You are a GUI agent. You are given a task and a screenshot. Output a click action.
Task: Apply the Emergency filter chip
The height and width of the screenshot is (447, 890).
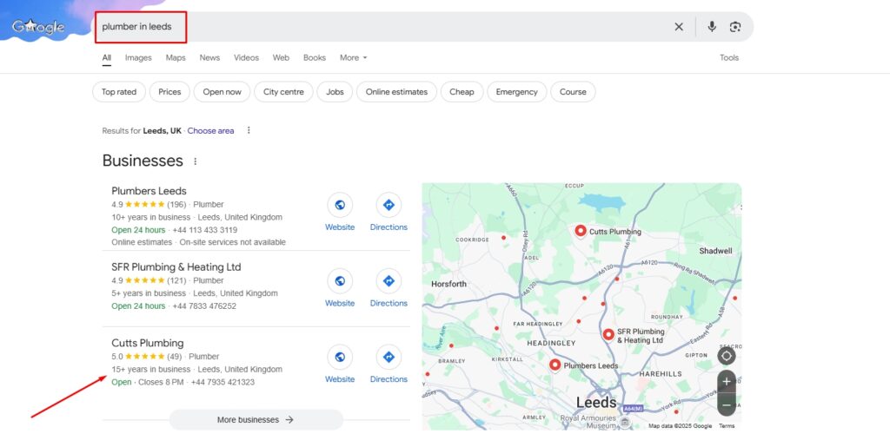516,92
